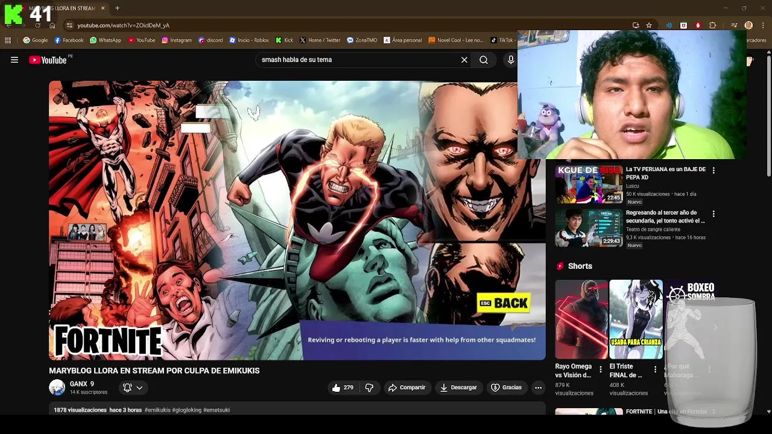772x434 pixels.
Task: Open options for 'El Triste FINAL de' short
Action: coord(655,369)
